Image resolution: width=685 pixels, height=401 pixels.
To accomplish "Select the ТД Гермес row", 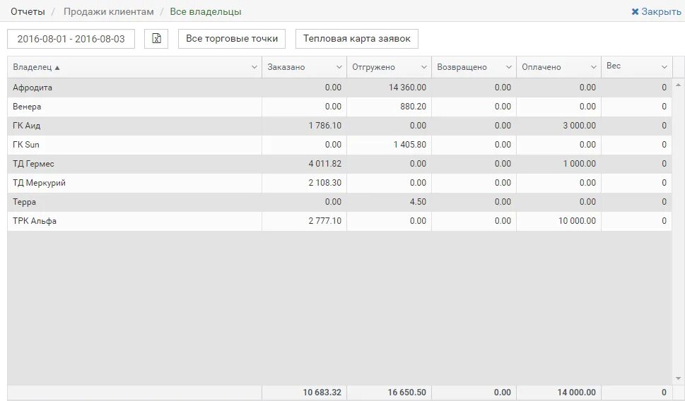I will tap(339, 164).
